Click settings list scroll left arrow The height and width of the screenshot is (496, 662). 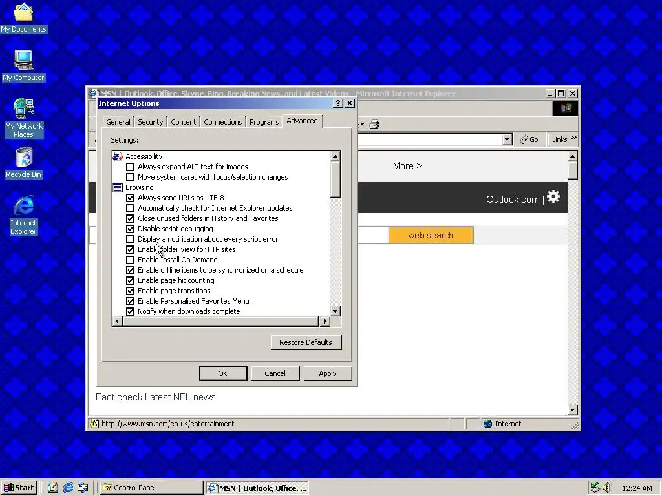pos(118,322)
